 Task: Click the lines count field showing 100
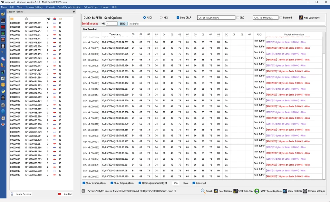[176, 183]
